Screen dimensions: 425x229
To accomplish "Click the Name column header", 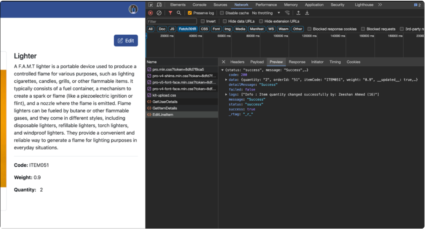I will coord(182,62).
